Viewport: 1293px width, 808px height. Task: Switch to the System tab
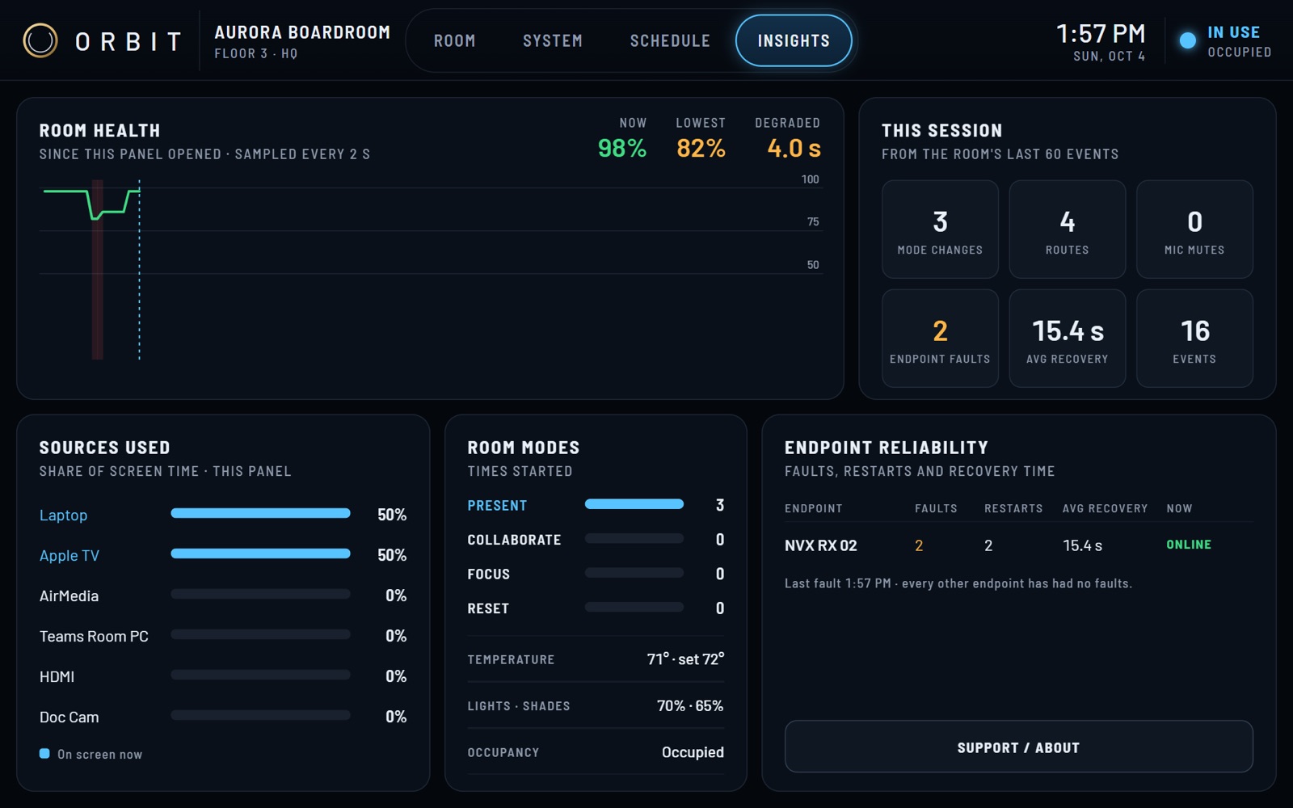tap(553, 40)
